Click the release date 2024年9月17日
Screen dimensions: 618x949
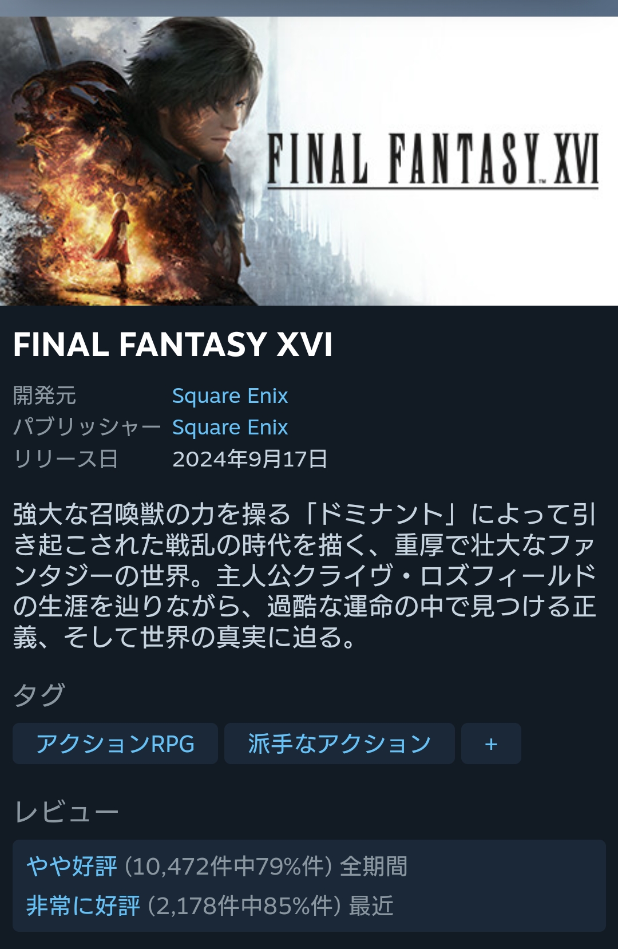250,458
